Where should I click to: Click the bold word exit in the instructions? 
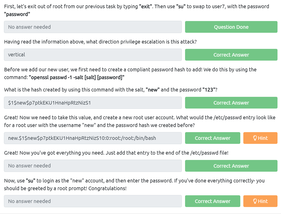point(146,6)
